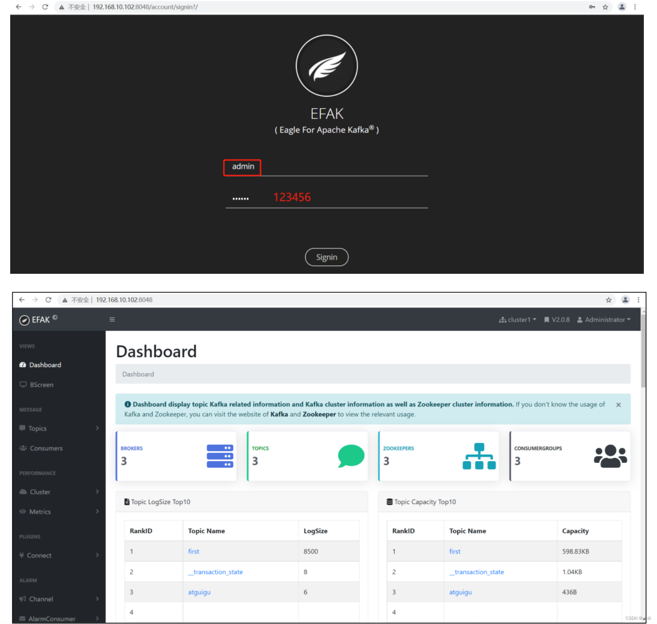Screen dimensions: 657x624
Task: Open topic 'first' in Capacity table
Action: coord(455,552)
